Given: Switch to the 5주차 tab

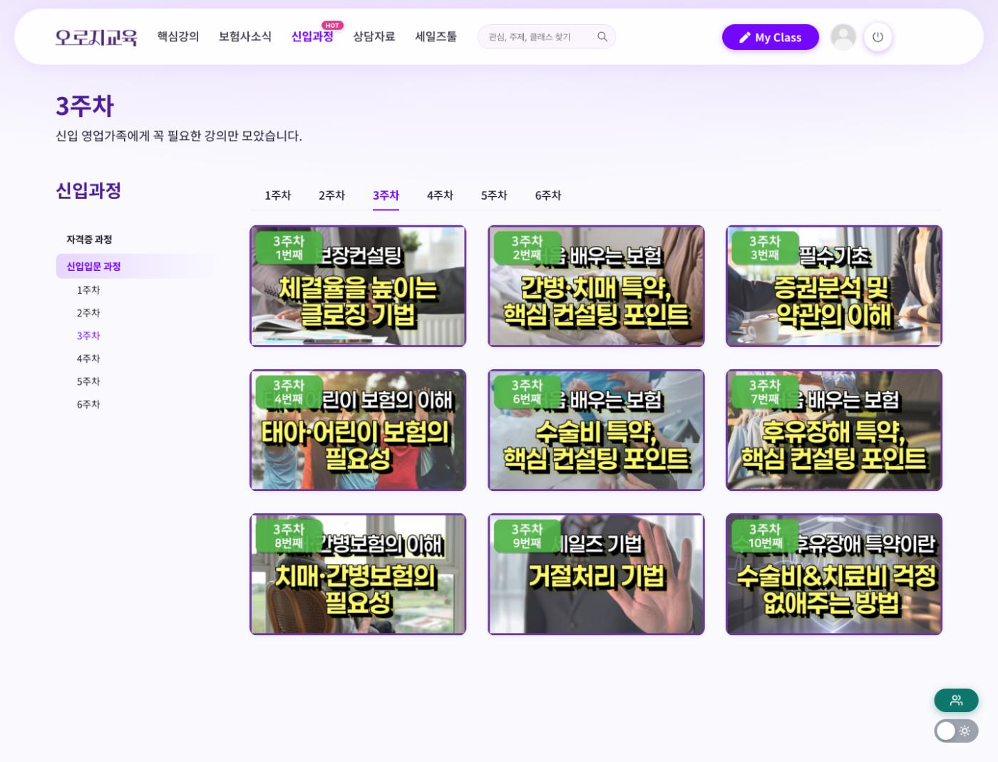Looking at the screenshot, I should tap(494, 195).
